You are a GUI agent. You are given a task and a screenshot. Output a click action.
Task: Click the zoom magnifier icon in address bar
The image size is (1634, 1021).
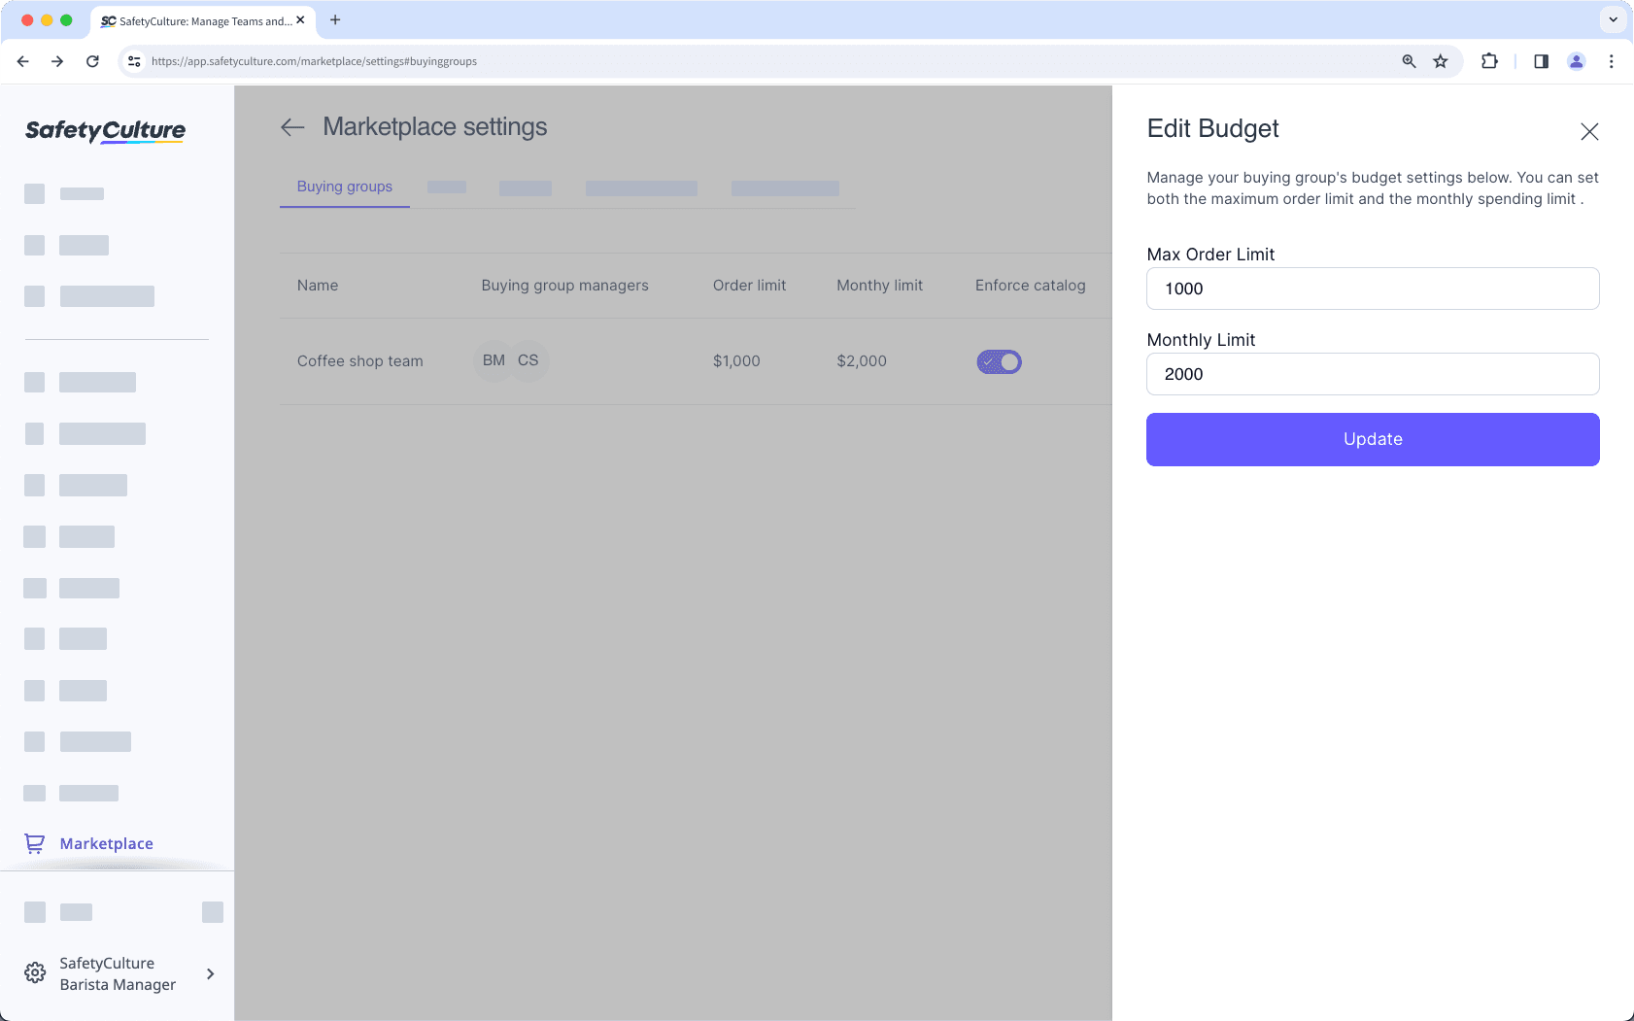point(1409,60)
